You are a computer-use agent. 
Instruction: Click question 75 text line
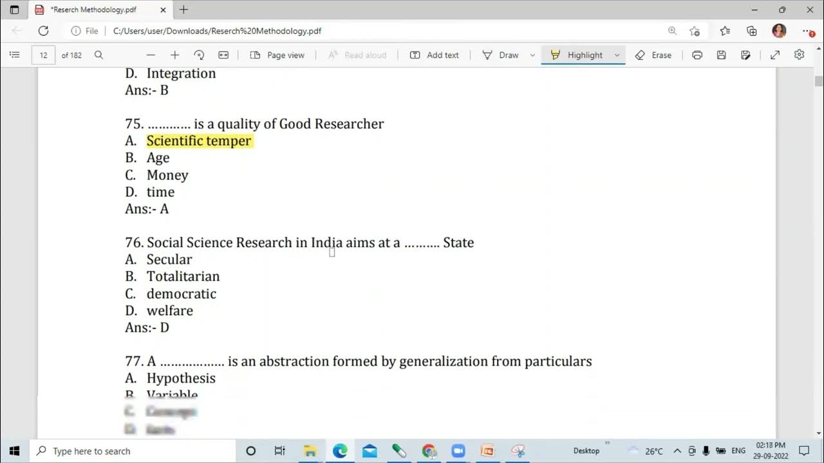pyautogui.click(x=254, y=123)
